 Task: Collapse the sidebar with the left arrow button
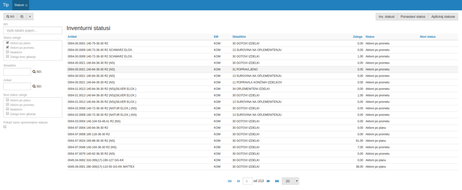[x=30, y=17]
